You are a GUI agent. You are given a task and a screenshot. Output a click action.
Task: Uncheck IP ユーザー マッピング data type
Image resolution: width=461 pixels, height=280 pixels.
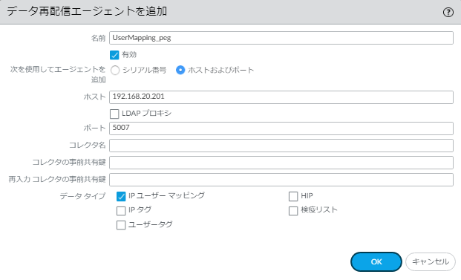(121, 196)
